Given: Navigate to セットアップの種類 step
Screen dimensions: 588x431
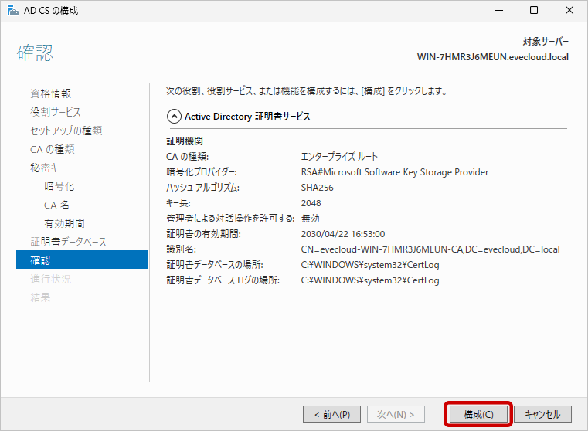Looking at the screenshot, I should [x=66, y=131].
